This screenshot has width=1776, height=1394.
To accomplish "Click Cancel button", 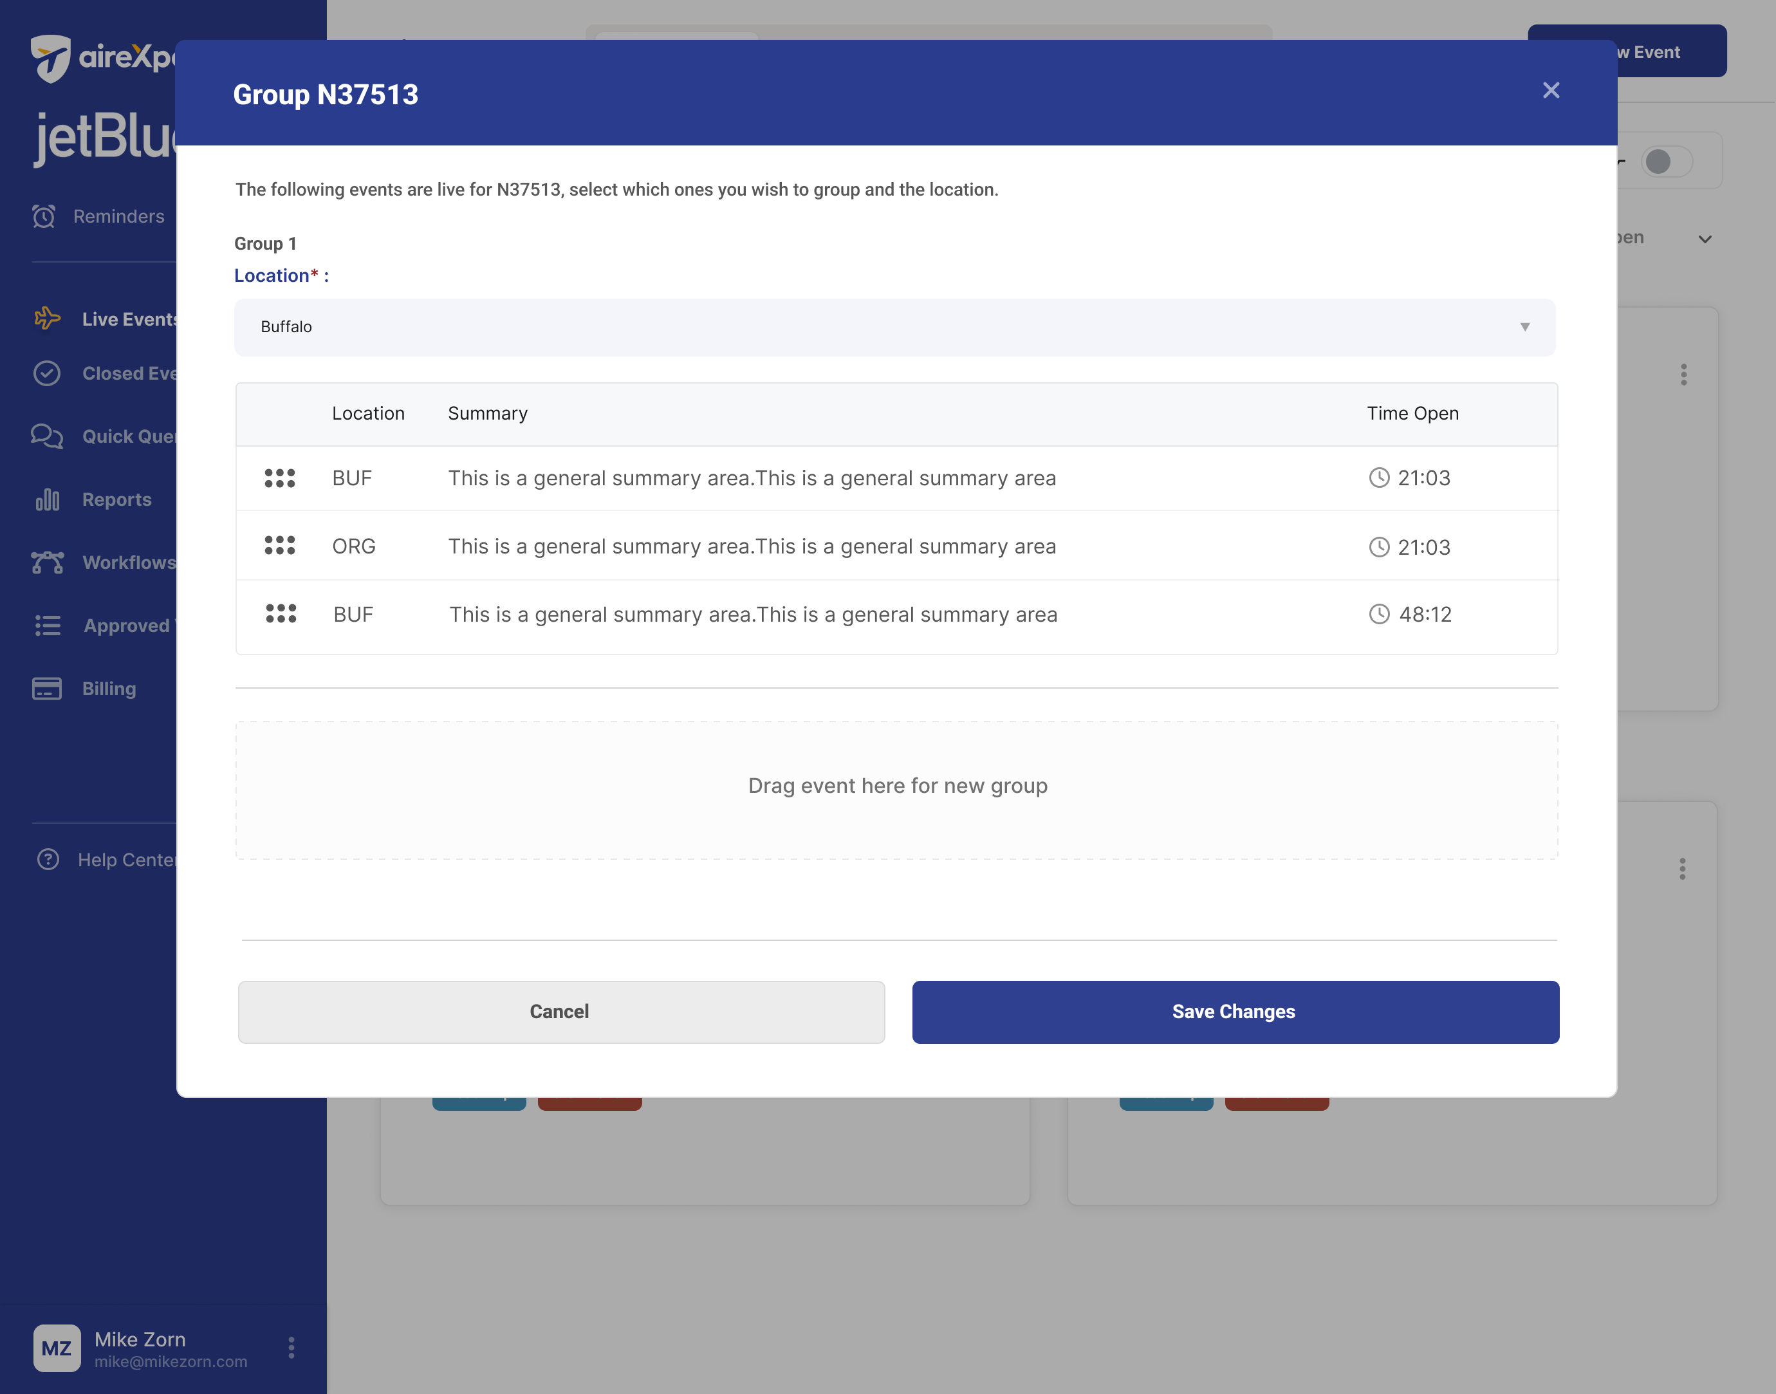I will [561, 1012].
